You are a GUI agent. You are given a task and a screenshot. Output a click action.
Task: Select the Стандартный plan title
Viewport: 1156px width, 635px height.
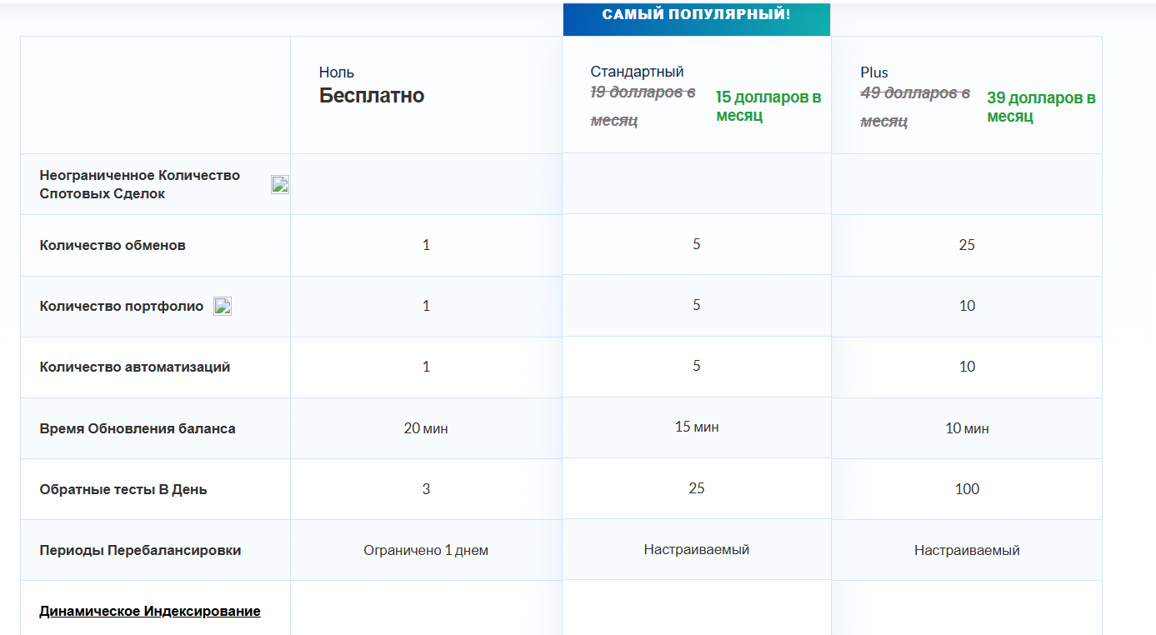[x=637, y=72]
